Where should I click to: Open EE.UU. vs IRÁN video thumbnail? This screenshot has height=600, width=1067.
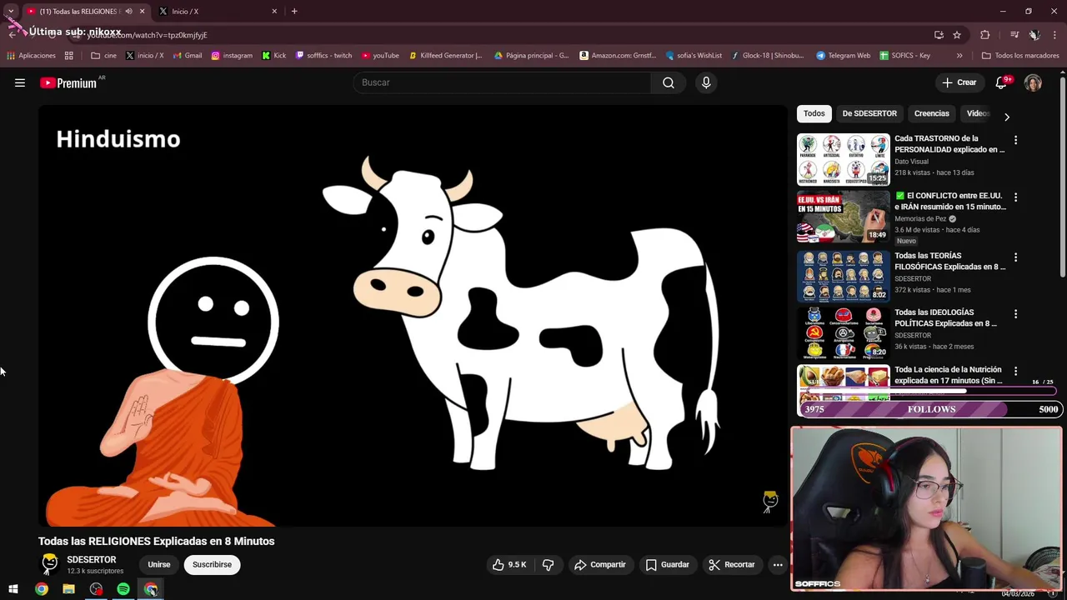click(844, 217)
